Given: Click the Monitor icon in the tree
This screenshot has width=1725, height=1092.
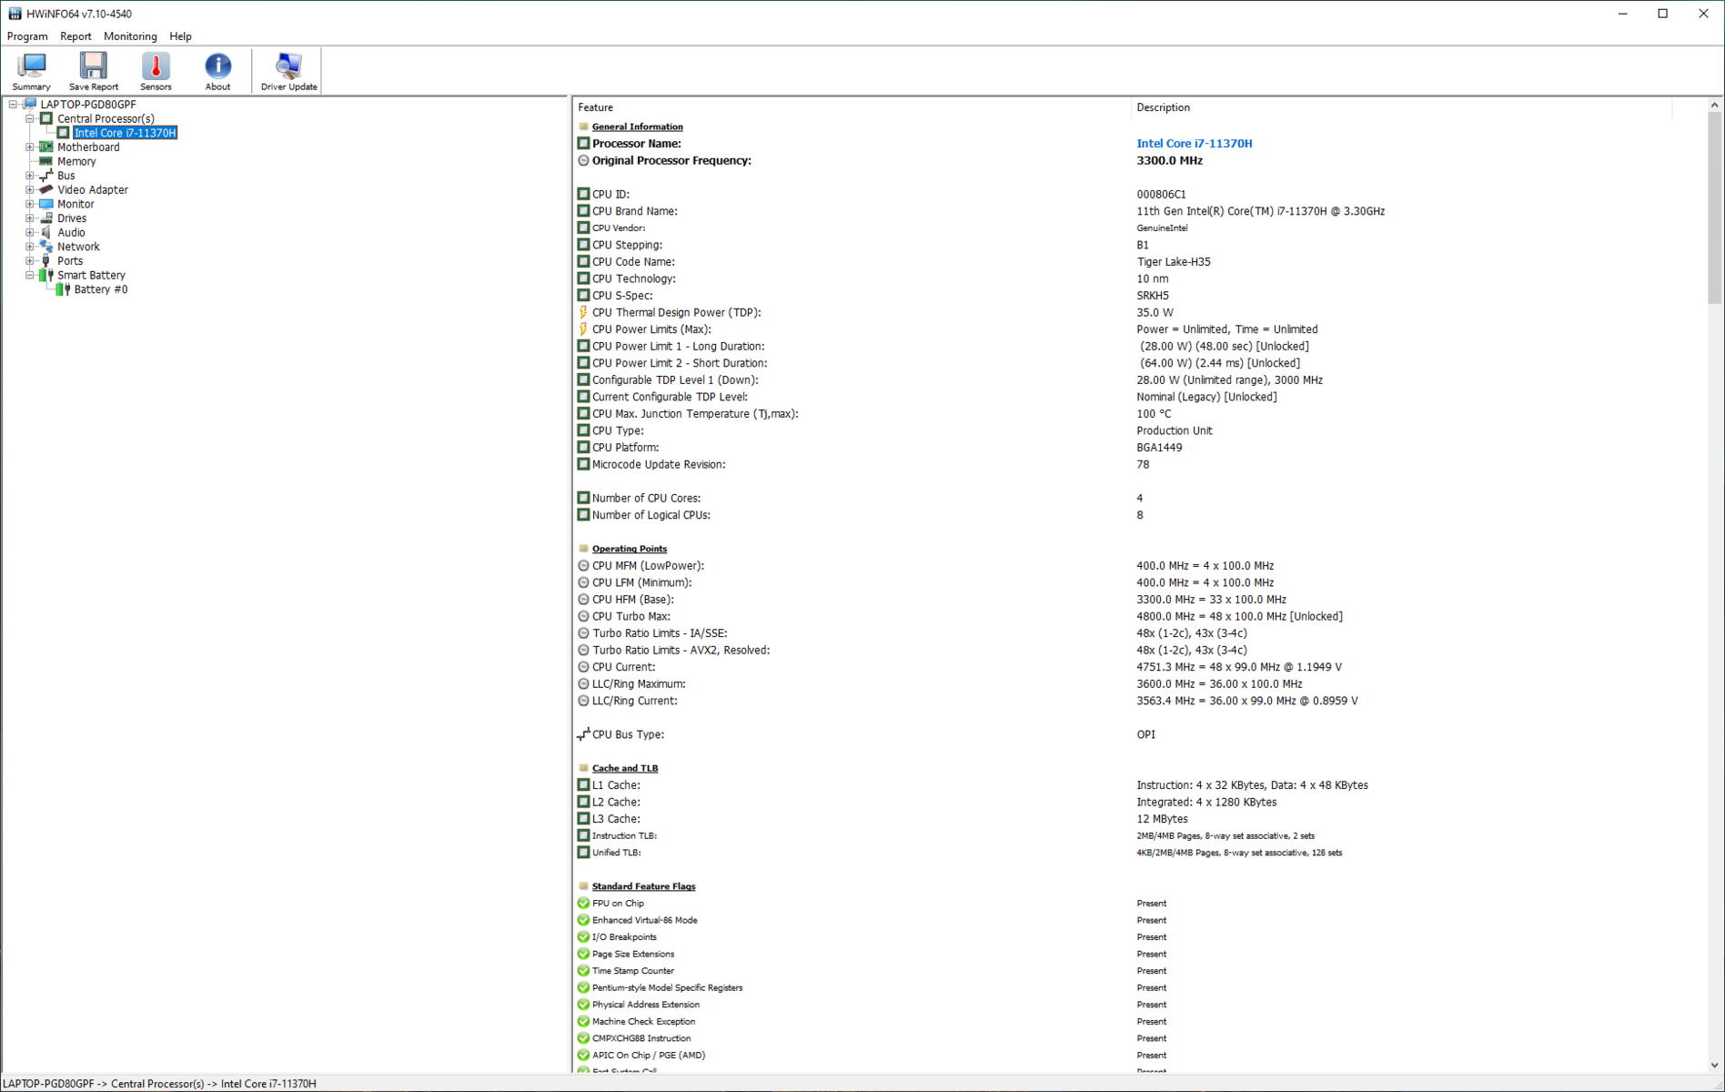Looking at the screenshot, I should coord(45,204).
